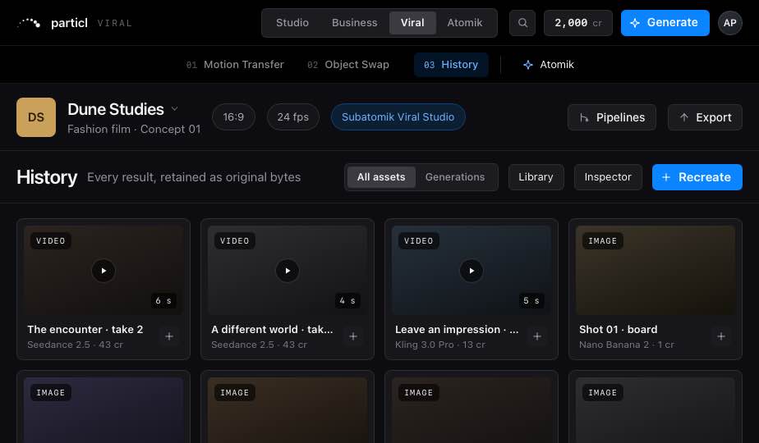The height and width of the screenshot is (443, 759).
Task: Click the 'A different world · tak...' title
Action: pyautogui.click(x=272, y=329)
